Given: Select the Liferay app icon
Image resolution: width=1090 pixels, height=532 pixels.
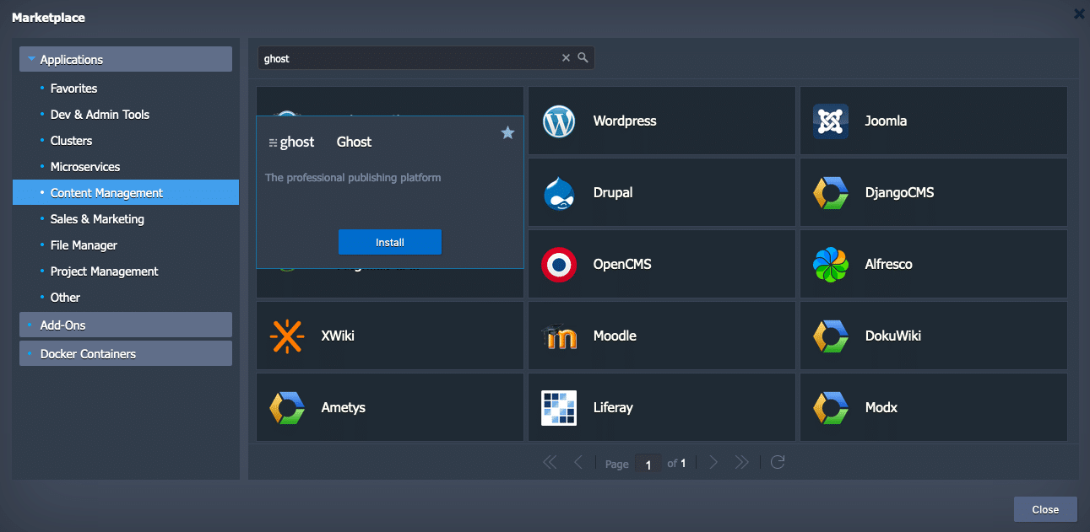Looking at the screenshot, I should 558,407.
